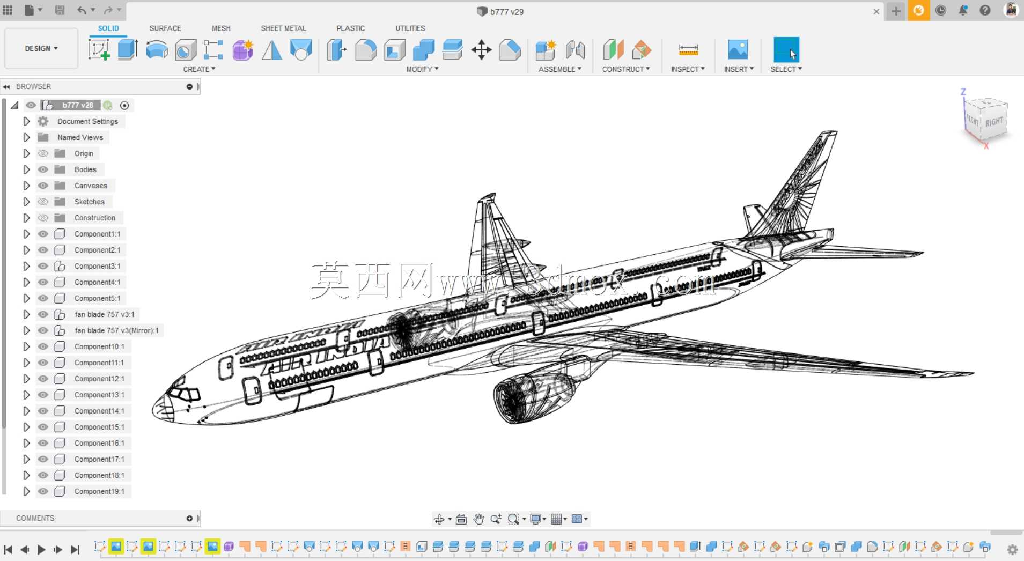Select the Insert image icon
1024x561 pixels.
[738, 49]
